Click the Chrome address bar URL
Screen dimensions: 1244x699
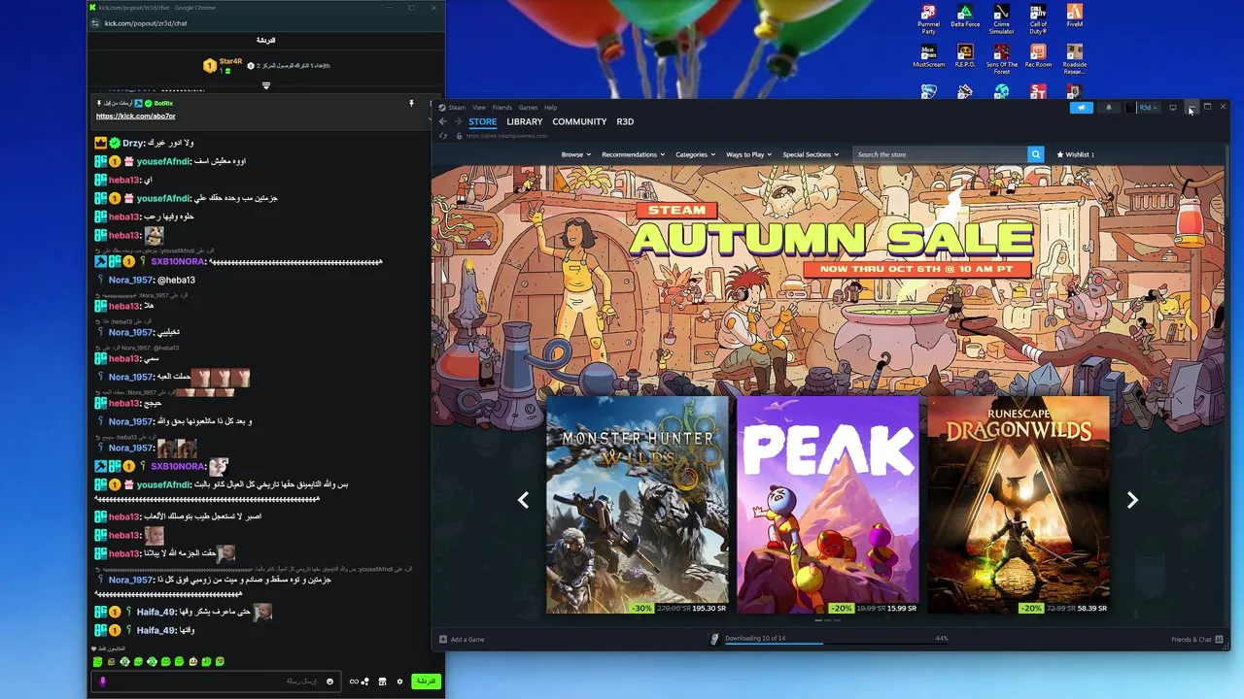(x=146, y=22)
